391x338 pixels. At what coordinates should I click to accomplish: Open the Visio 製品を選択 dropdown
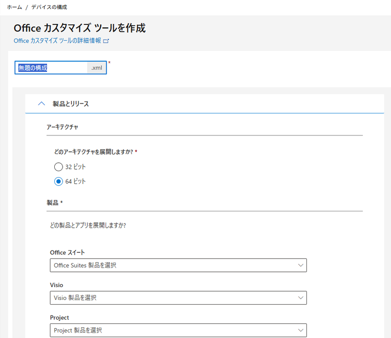[178, 298]
